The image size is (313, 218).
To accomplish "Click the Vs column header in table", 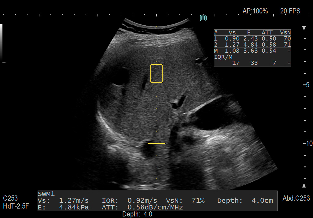I will coord(232,33).
